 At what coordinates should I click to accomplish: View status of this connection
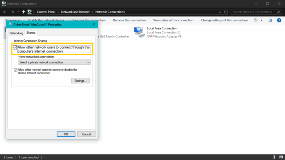point(173,20)
